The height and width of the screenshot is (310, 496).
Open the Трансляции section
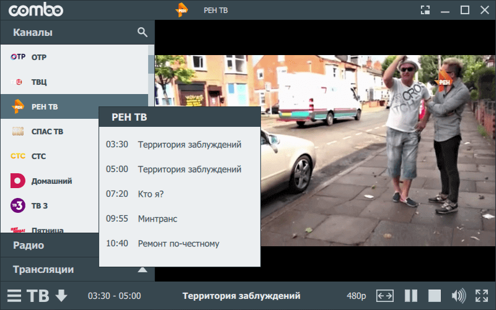[50, 269]
